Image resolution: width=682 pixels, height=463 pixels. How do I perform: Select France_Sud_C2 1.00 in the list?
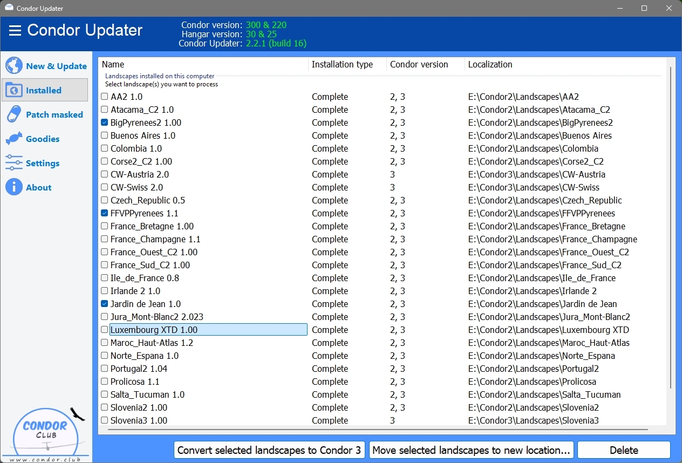(150, 265)
